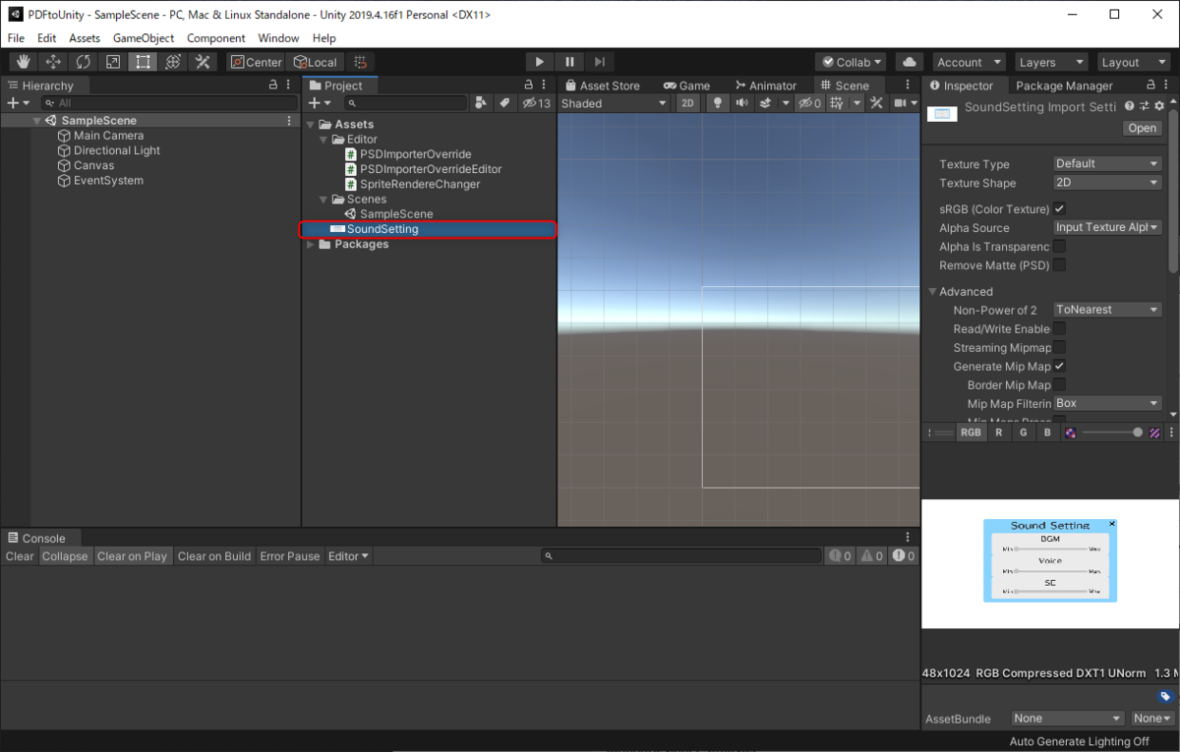Toggle Collapse in Console
The image size is (1180, 752).
65,556
